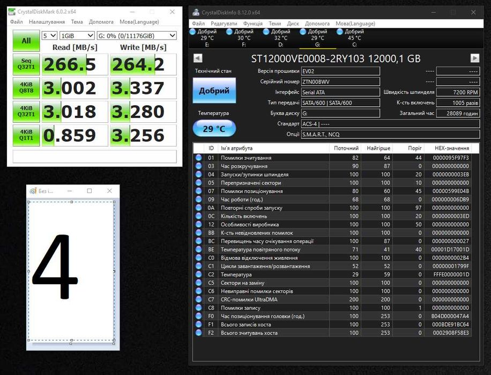Click the CrystalDiskInfo app icon in title bar
The image size is (491, 375).
coord(196,12)
